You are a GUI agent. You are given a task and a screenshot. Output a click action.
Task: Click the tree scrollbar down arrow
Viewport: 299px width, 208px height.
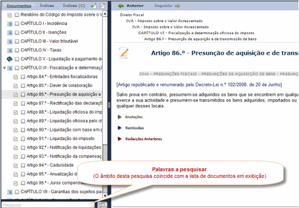105,195
